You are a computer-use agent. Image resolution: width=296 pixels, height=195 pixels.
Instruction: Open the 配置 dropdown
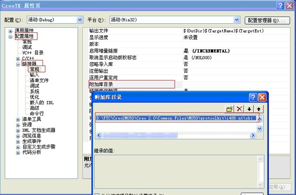click(x=80, y=20)
